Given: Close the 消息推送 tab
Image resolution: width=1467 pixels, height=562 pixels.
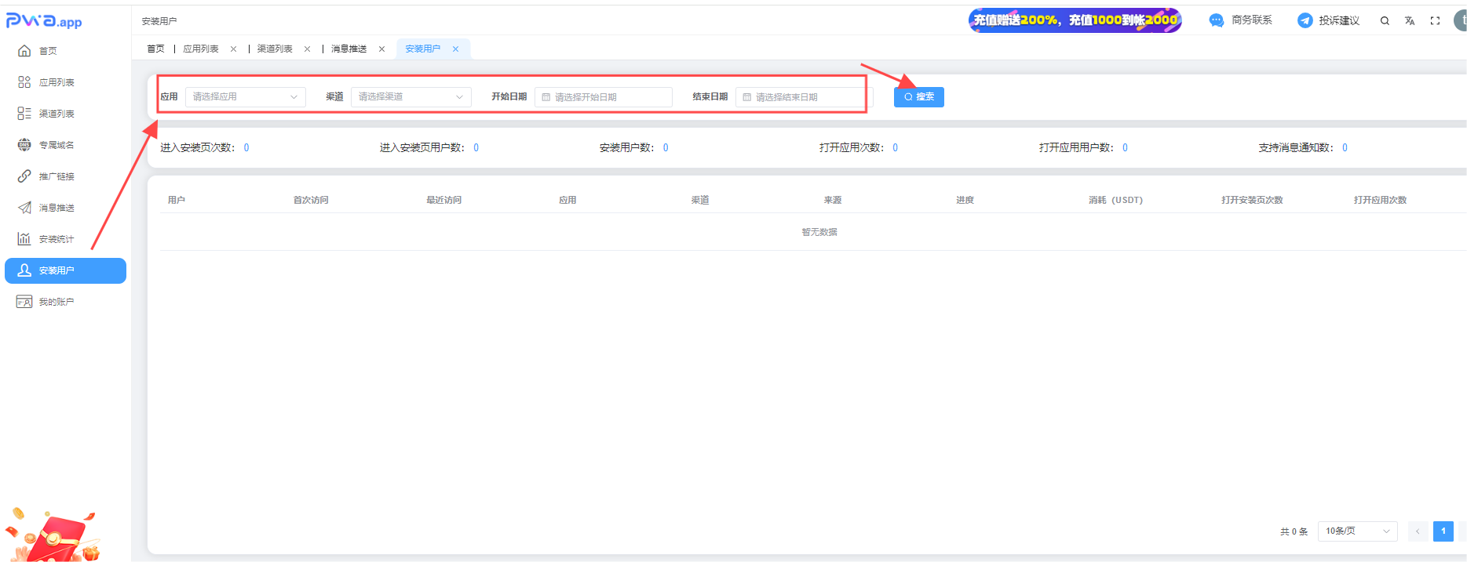Looking at the screenshot, I should [382, 49].
